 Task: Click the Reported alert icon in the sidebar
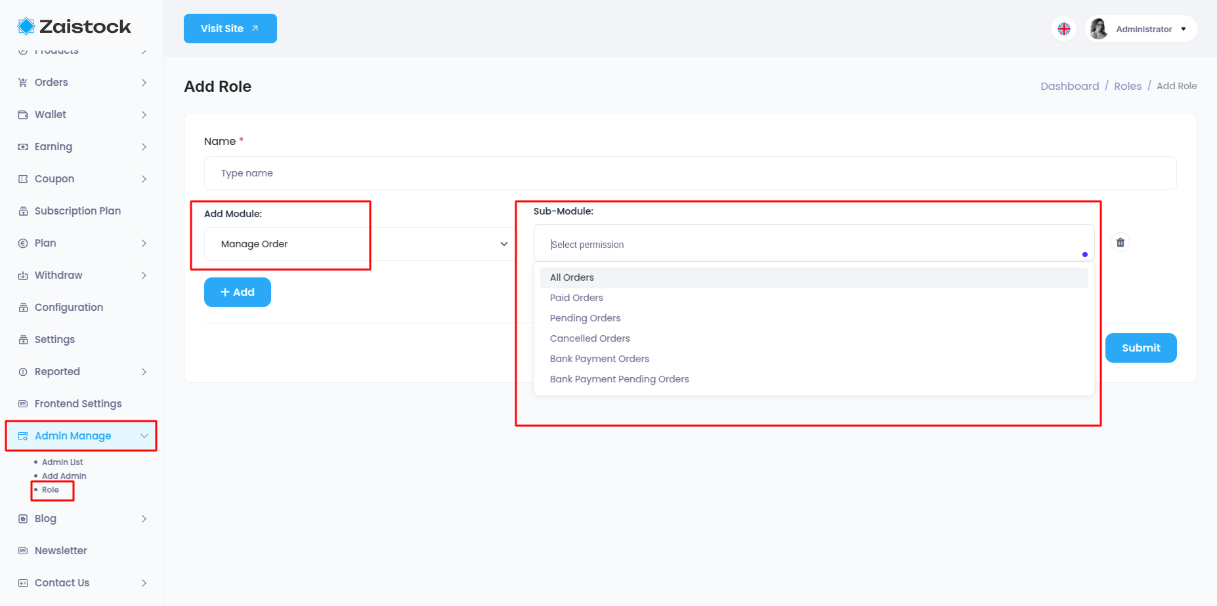pyautogui.click(x=23, y=372)
